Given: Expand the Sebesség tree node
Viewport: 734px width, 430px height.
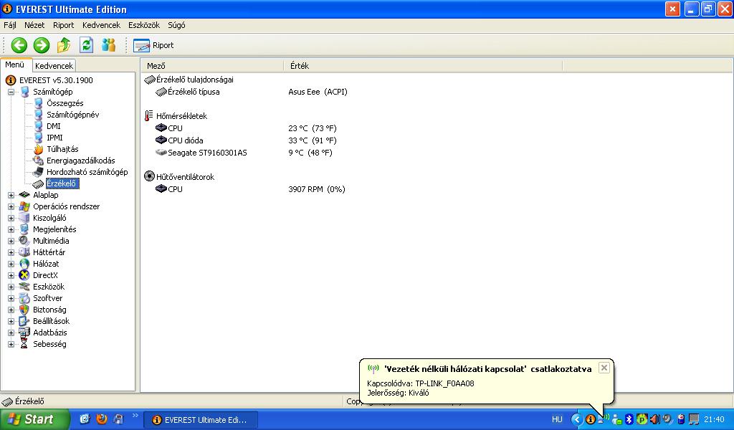Looking at the screenshot, I should point(11,344).
